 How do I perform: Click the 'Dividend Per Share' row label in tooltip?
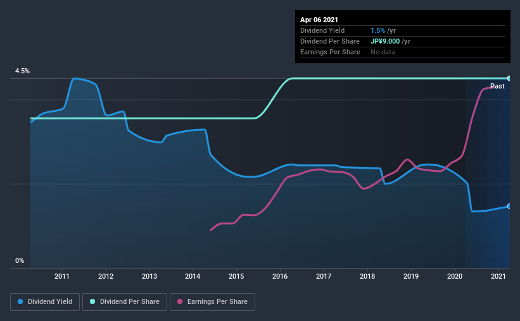point(329,41)
